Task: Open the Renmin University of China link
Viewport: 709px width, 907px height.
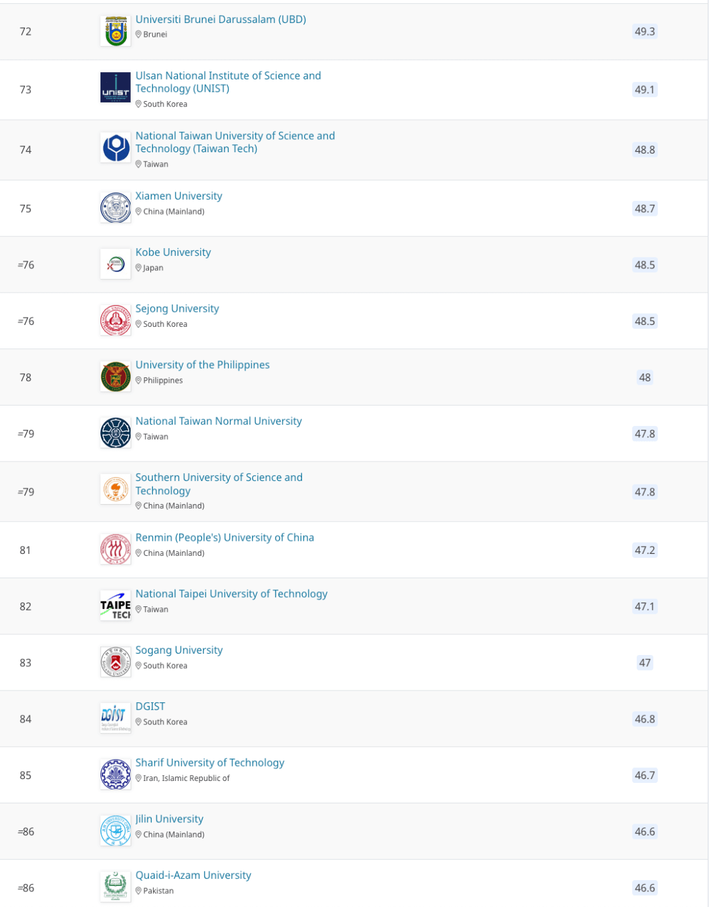Action: (225, 538)
